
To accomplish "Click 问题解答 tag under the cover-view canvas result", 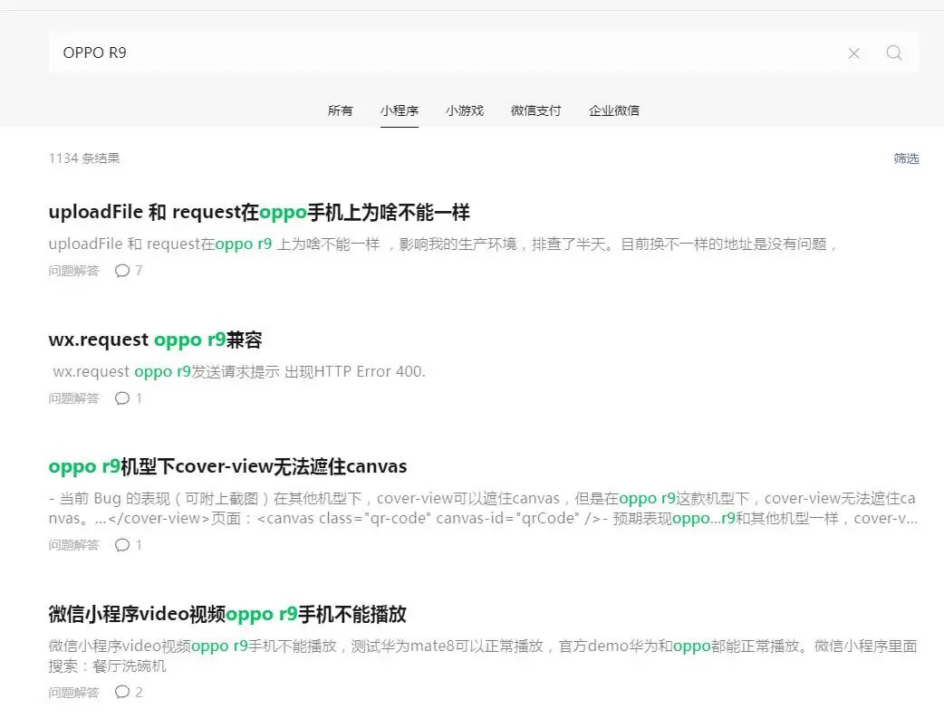I will 74,545.
